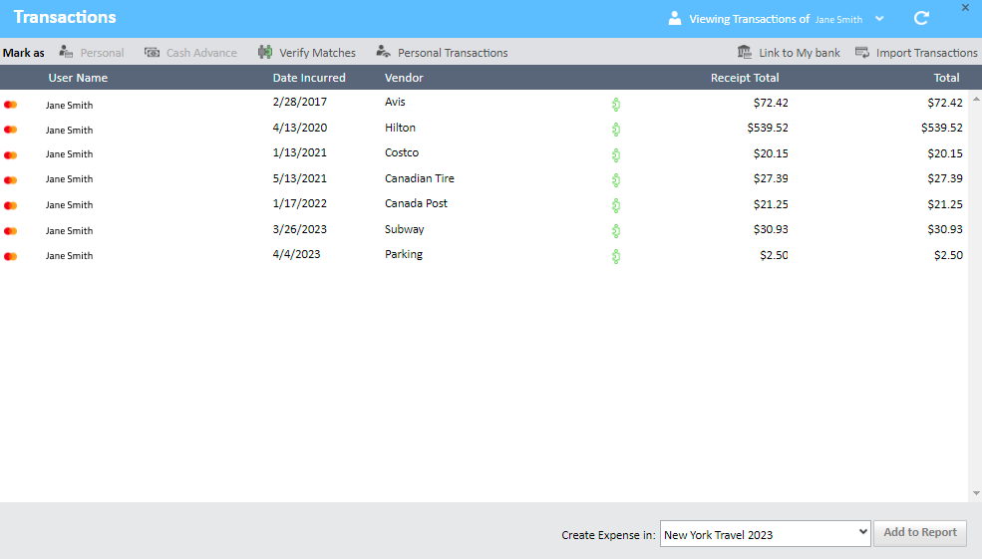Expand the Jane Smith user dropdown
Screen dimensions: 982x559
[879, 19]
